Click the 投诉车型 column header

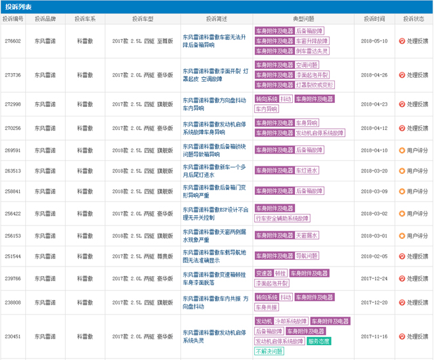click(x=142, y=19)
